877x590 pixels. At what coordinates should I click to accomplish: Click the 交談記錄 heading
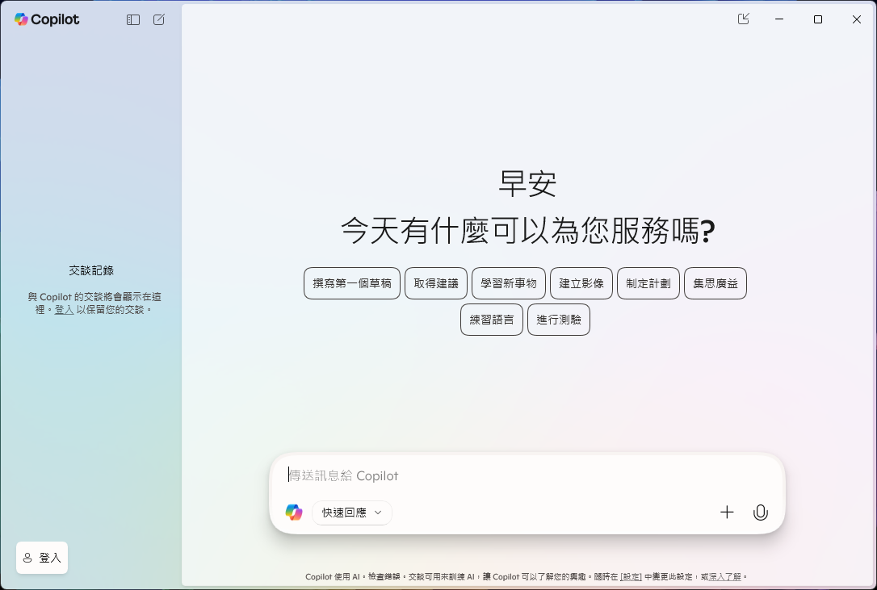pyautogui.click(x=91, y=270)
